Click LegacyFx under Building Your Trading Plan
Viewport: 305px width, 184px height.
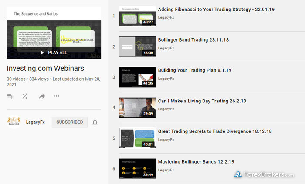166,79
